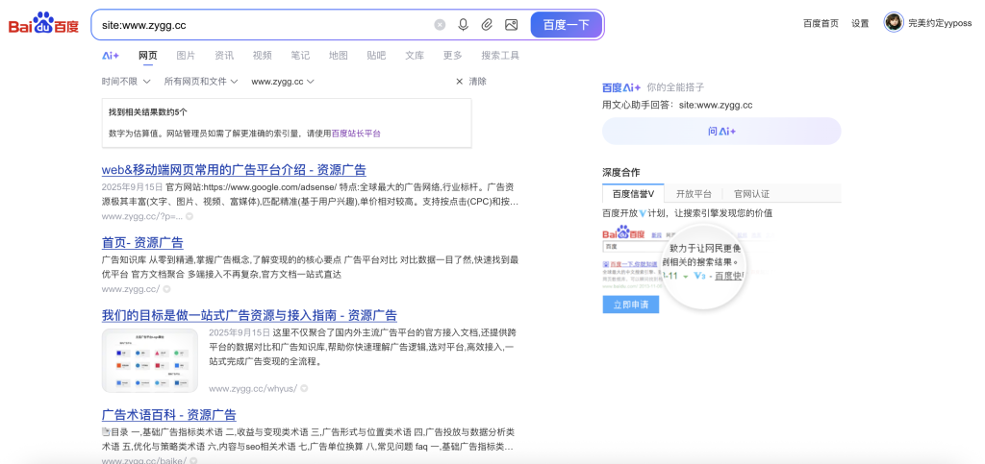Go to 百度首页 link
Viewport: 985px width, 464px height.
821,23
